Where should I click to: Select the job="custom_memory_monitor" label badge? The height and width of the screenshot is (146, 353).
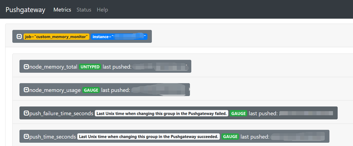click(x=56, y=36)
